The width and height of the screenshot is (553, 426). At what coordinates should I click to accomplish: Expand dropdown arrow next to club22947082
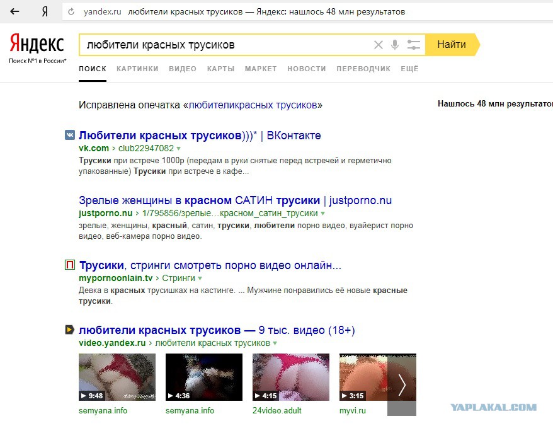pos(178,149)
